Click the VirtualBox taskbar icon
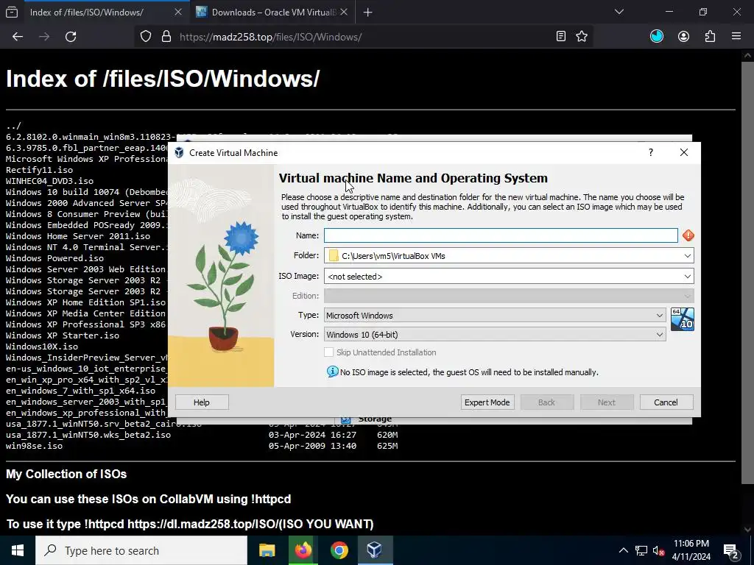This screenshot has width=754, height=565. click(x=375, y=550)
